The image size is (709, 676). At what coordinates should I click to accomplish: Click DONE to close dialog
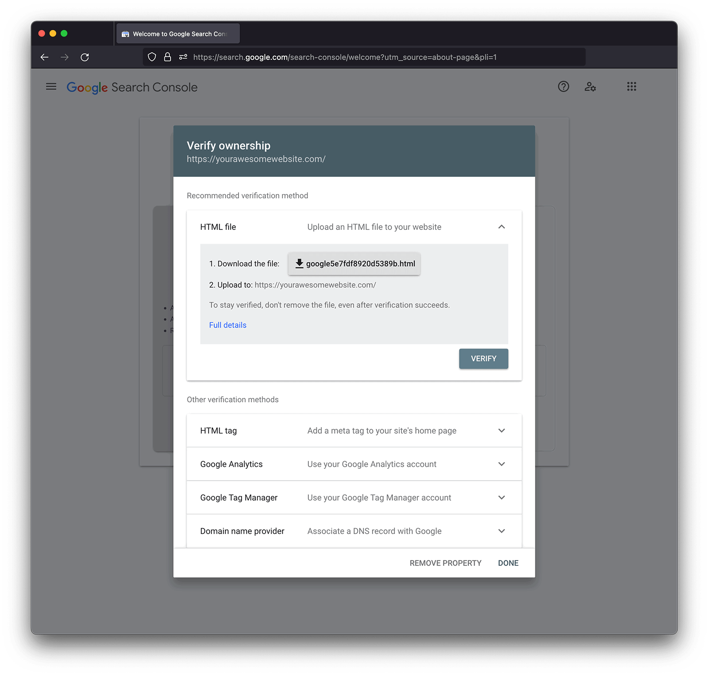(x=508, y=563)
